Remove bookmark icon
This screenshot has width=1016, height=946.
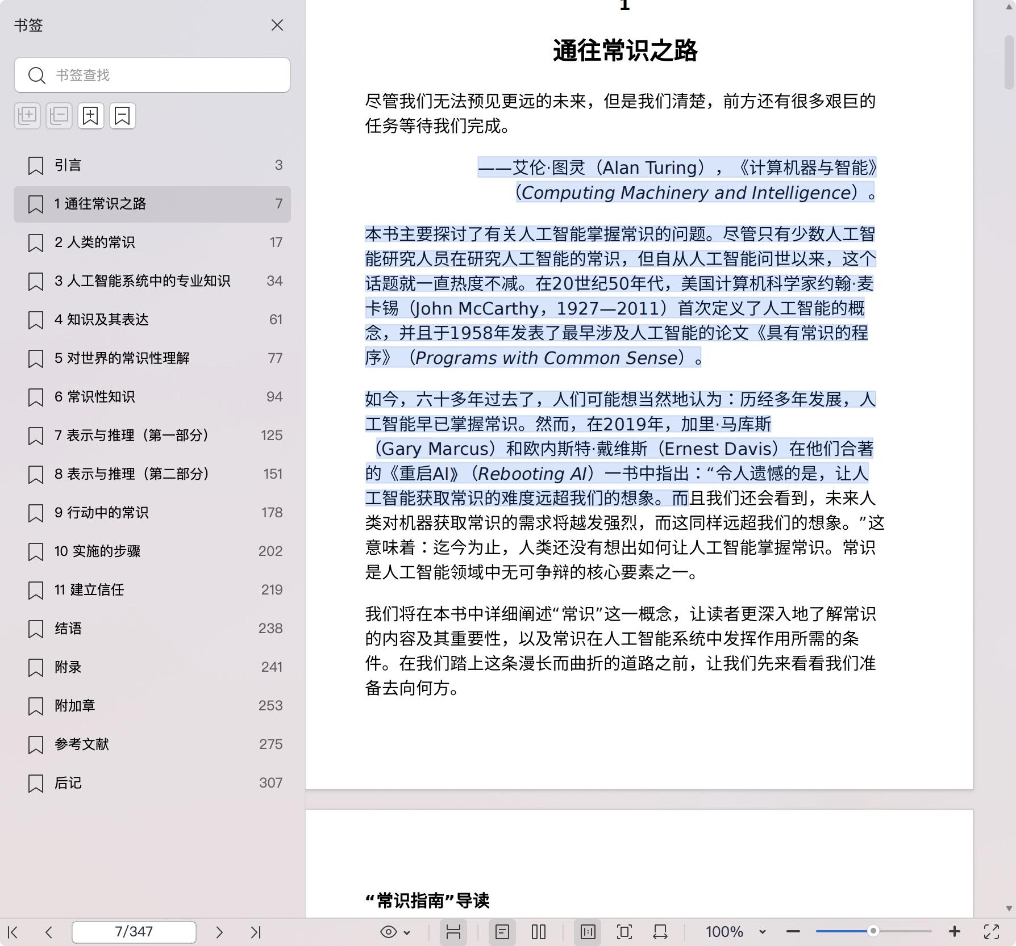123,116
